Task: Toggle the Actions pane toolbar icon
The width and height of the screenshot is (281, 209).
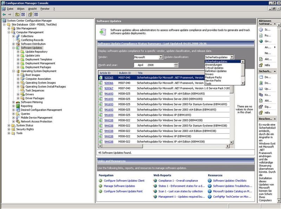Action: coord(36,14)
